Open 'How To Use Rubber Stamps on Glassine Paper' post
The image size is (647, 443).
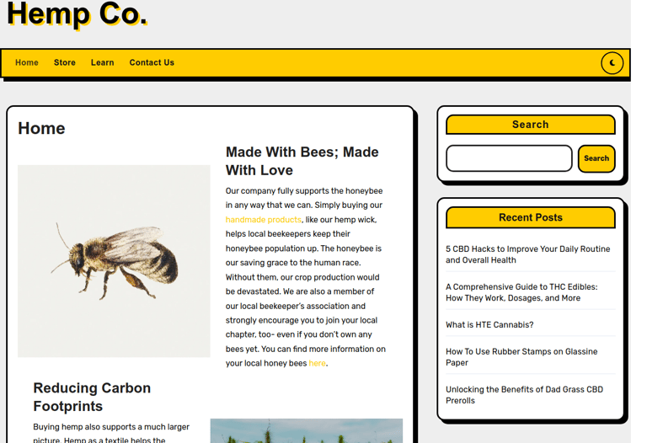521,357
